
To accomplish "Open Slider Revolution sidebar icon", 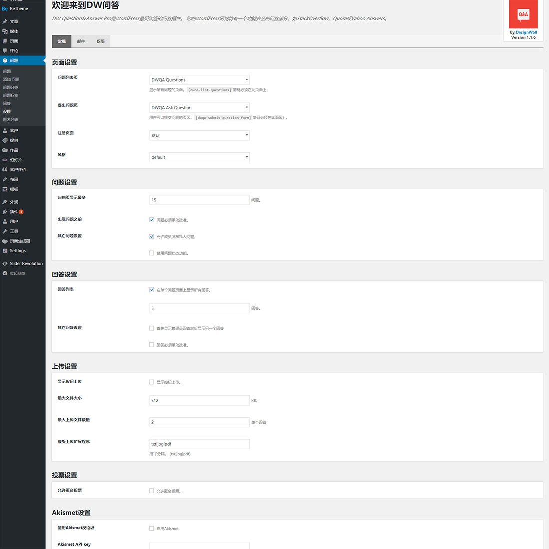I will pos(5,264).
